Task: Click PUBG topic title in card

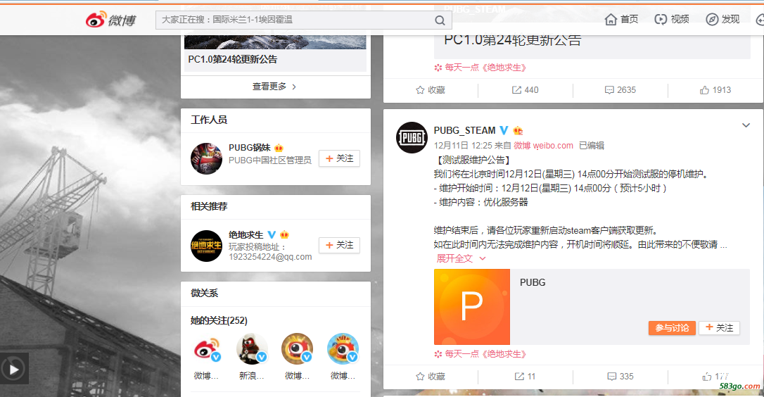Action: tap(533, 282)
